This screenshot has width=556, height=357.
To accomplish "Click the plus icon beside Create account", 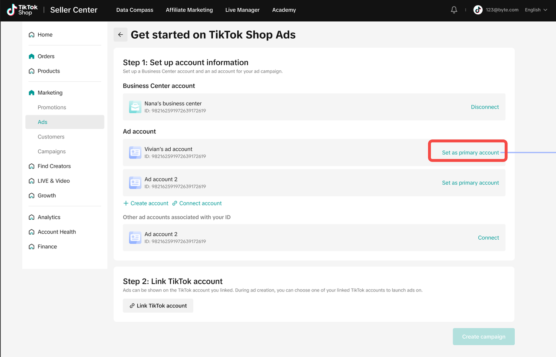I will (126, 203).
